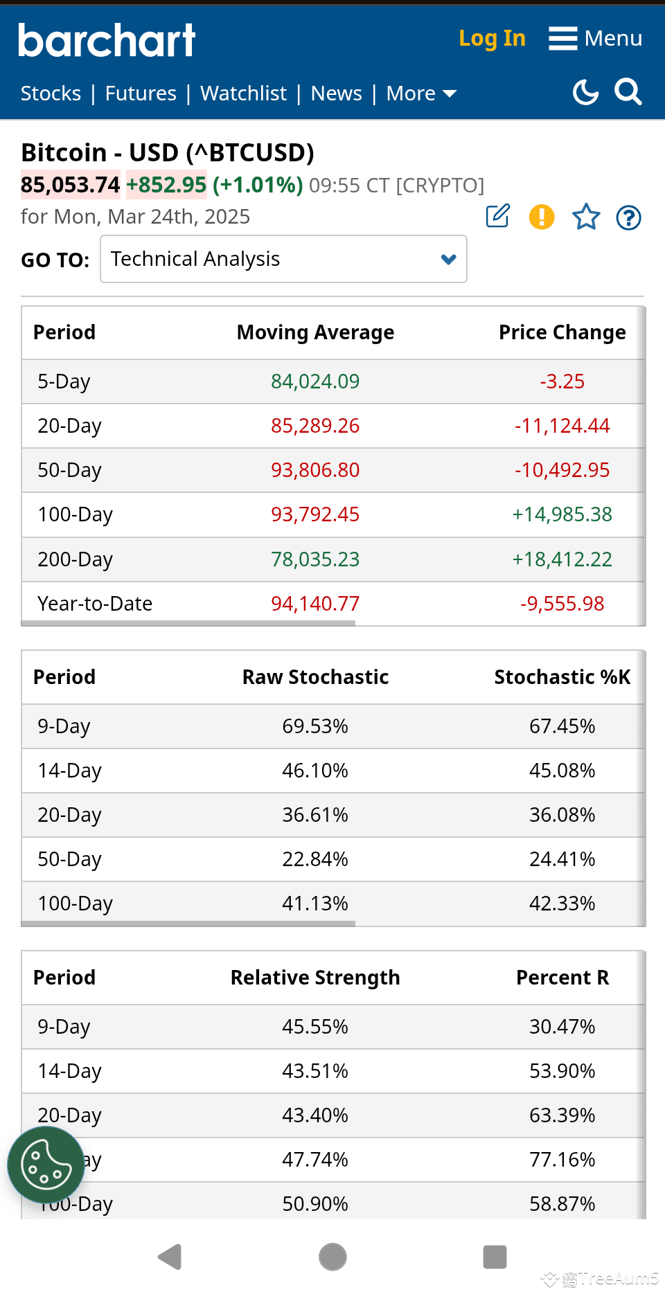Open the Watchlist link
Screen dimensions: 665x1294
[x=243, y=93]
